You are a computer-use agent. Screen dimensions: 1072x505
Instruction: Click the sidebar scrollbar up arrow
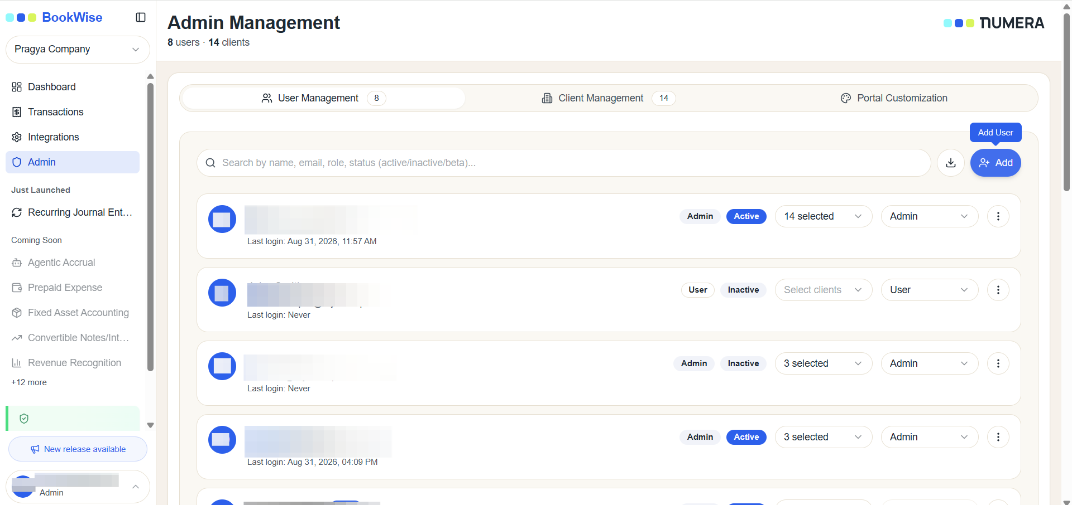tap(150, 76)
